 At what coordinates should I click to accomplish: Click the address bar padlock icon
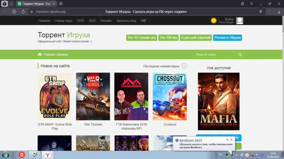[x=32, y=12]
